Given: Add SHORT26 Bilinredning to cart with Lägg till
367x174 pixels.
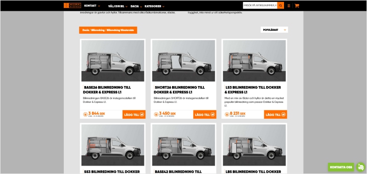Looking at the screenshot, I should click(204, 115).
